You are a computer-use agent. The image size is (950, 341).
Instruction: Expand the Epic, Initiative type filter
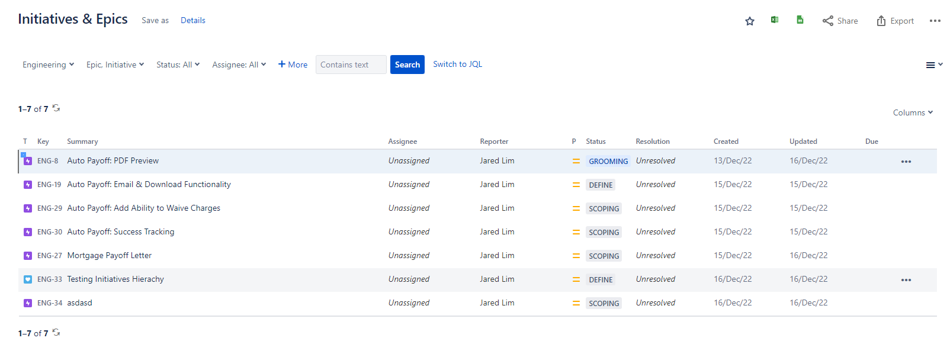[115, 65]
